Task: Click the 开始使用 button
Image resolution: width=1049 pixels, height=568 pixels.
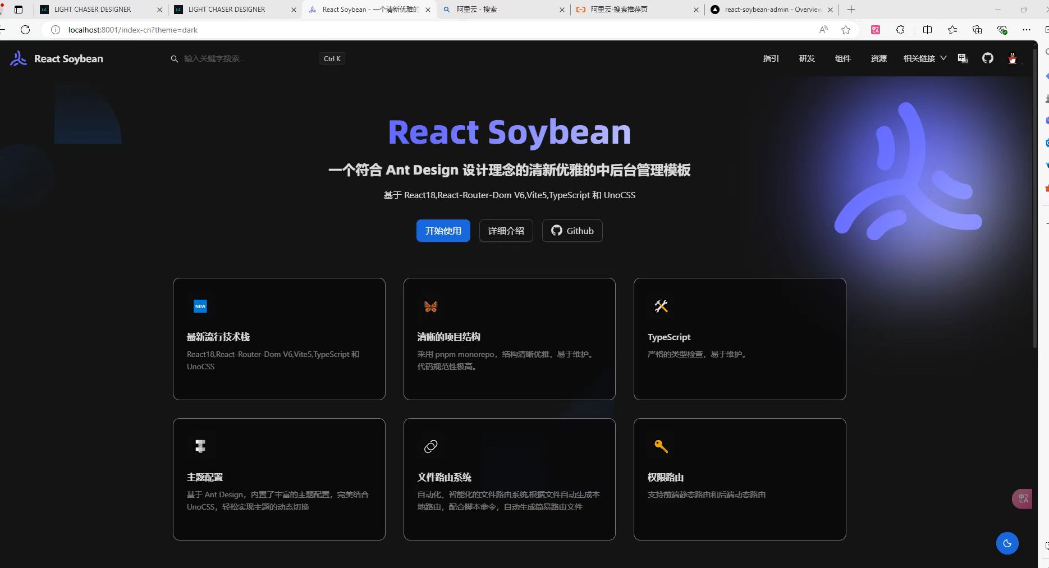Action: pos(443,231)
